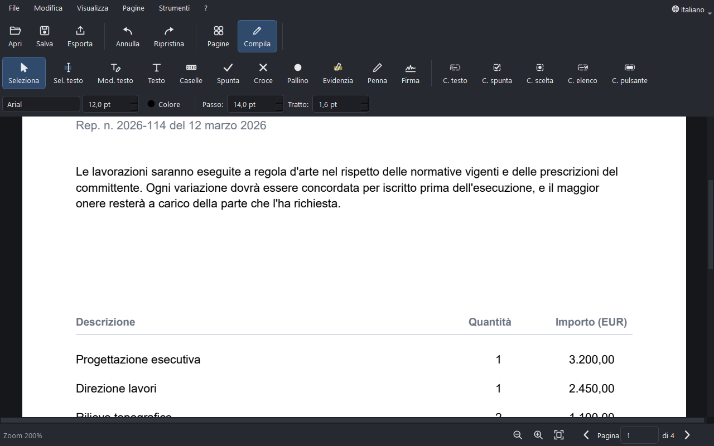Open a file with Apri
Image resolution: width=714 pixels, height=446 pixels.
[x=15, y=36]
